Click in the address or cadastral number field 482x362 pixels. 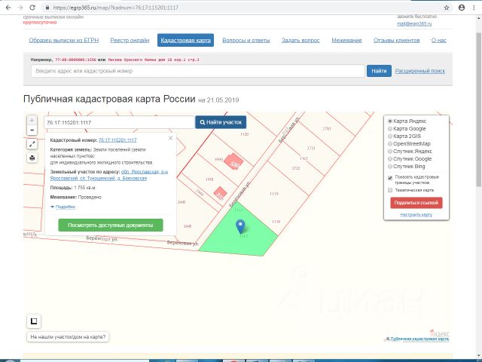(197, 71)
